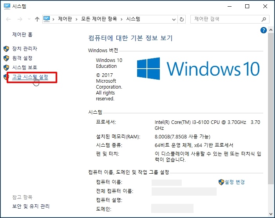Click 설정 변경 link

235,182
